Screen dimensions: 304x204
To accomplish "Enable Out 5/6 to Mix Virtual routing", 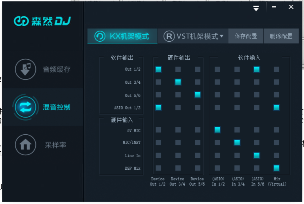I will [x=276, y=95].
